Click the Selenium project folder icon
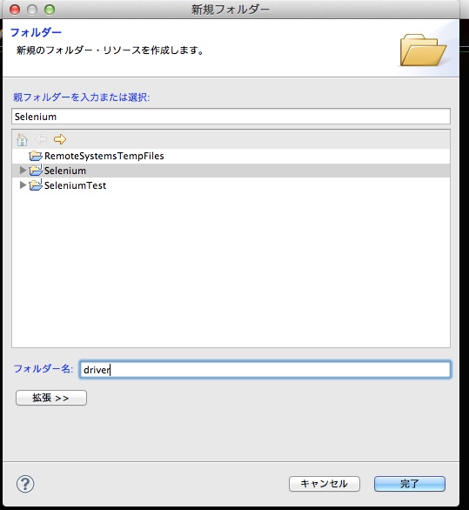 [36, 171]
